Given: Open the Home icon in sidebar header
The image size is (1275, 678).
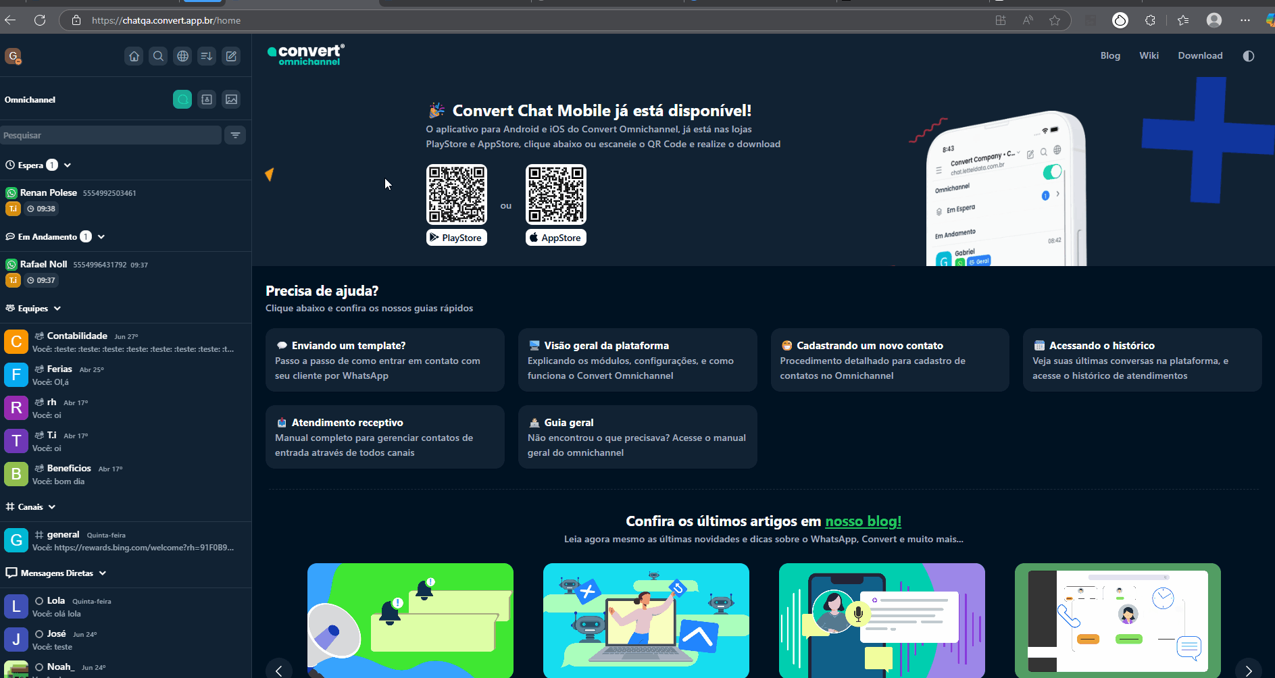Looking at the screenshot, I should point(134,56).
